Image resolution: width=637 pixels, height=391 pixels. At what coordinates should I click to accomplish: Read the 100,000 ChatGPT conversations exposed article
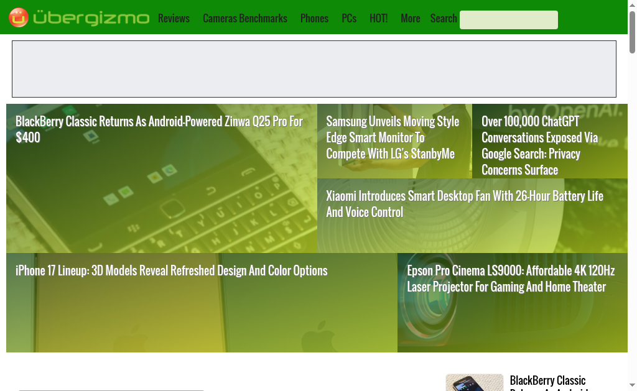550,141
